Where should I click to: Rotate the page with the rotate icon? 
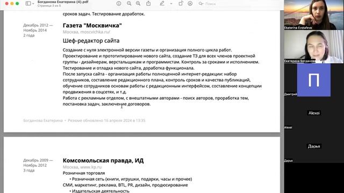click(x=181, y=4)
